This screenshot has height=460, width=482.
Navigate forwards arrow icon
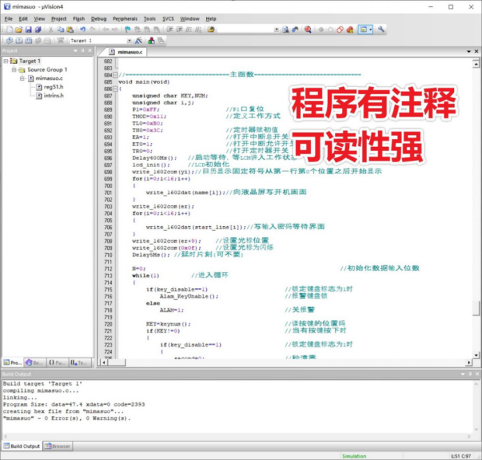tap(115, 29)
